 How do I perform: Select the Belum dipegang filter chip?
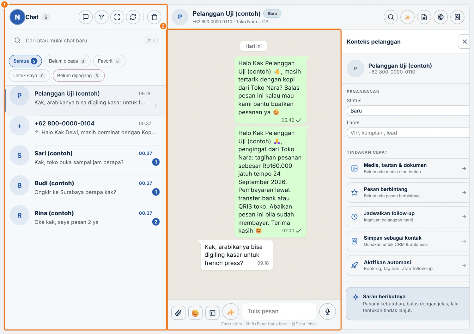click(79, 75)
